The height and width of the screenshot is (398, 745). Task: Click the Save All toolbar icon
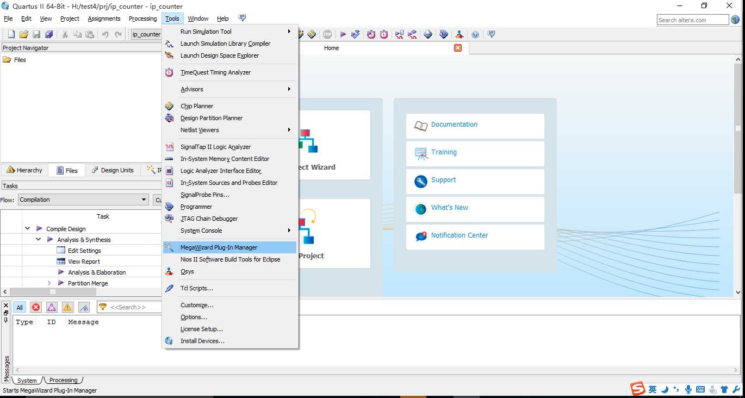click(x=49, y=34)
